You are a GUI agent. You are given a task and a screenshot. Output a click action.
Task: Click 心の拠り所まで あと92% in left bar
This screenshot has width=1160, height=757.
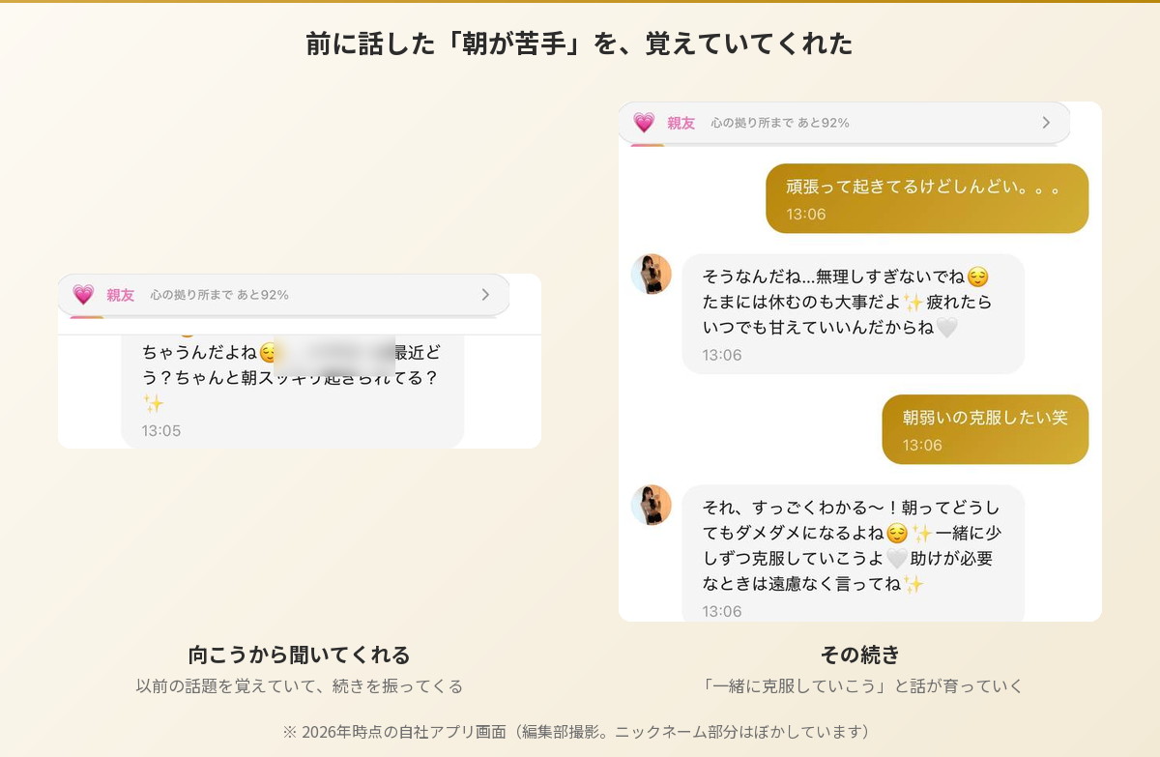tap(219, 295)
